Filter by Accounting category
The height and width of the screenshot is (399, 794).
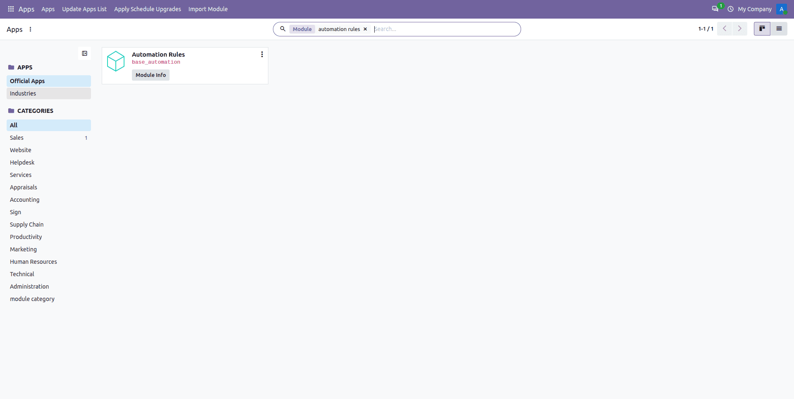49,200
